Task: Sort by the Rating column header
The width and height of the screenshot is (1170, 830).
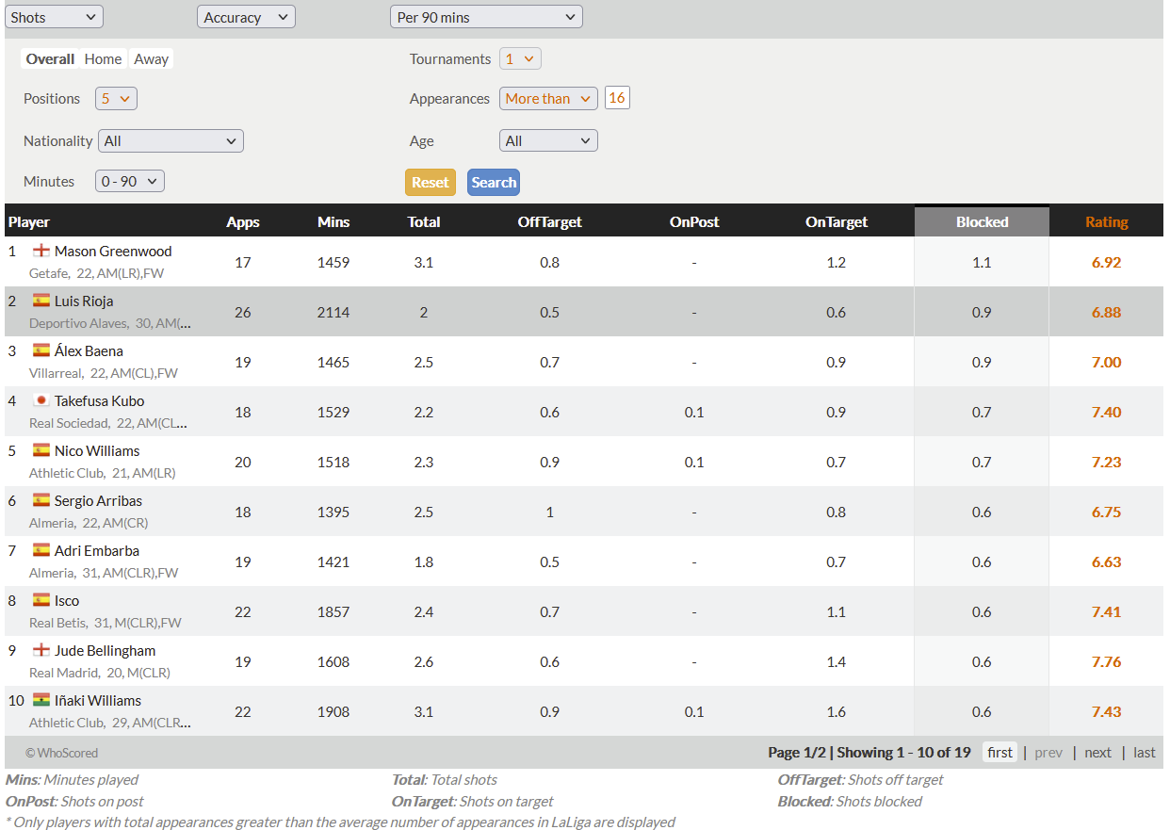Action: [x=1107, y=221]
